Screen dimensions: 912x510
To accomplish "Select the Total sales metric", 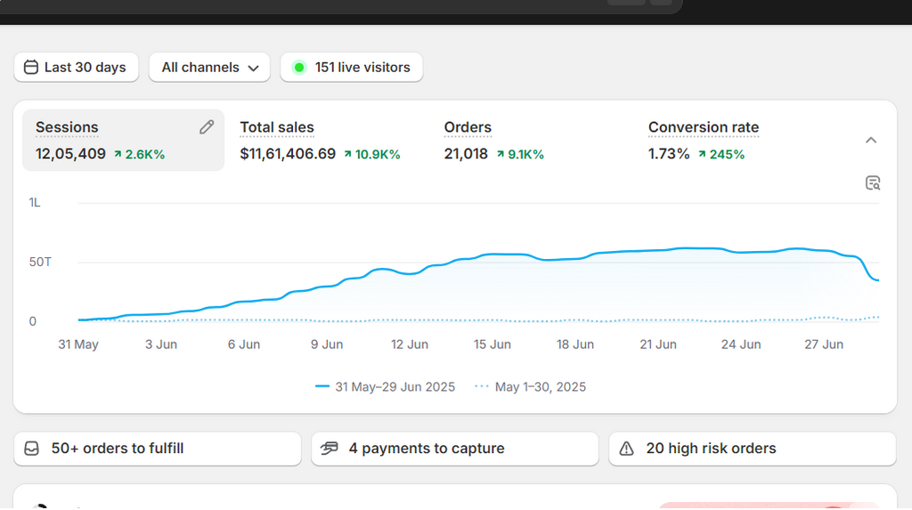I will (320, 140).
